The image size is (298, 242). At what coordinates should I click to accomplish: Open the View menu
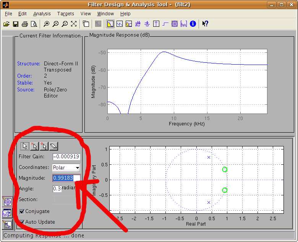86,14
